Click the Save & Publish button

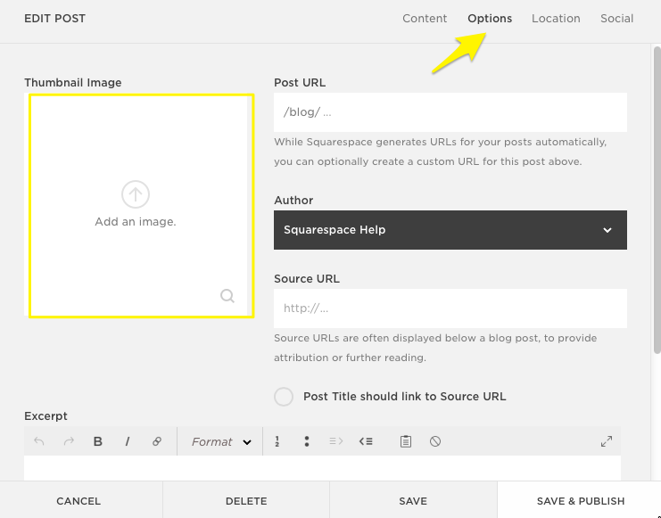click(x=580, y=501)
